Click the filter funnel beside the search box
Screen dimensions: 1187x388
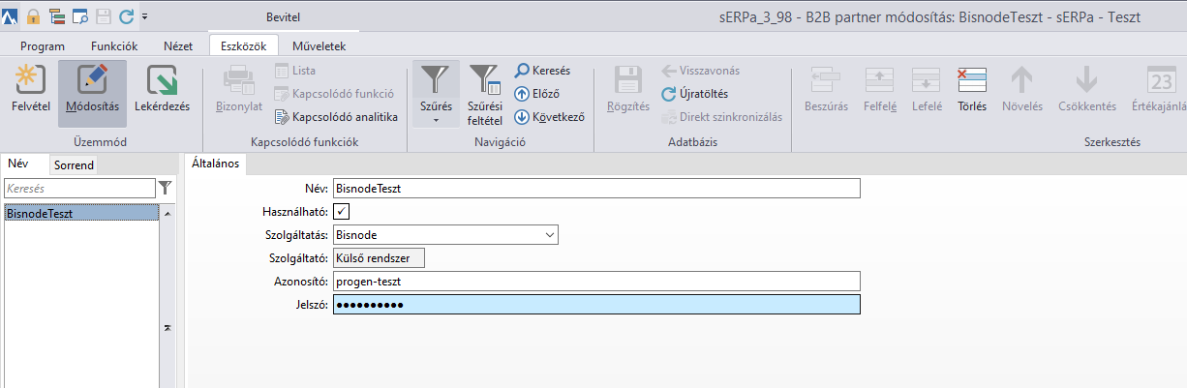pyautogui.click(x=166, y=188)
